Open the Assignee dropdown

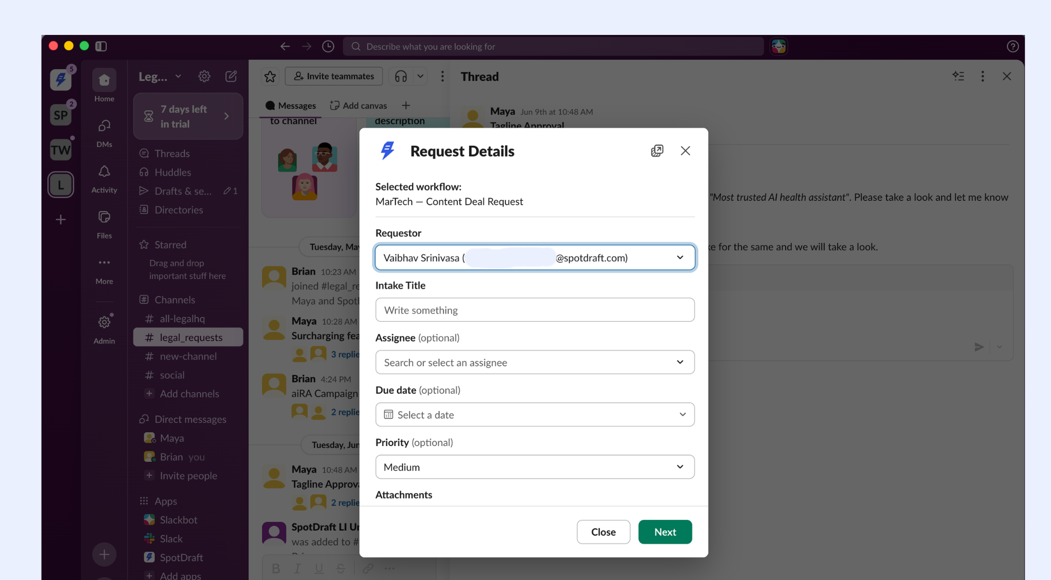[535, 362]
